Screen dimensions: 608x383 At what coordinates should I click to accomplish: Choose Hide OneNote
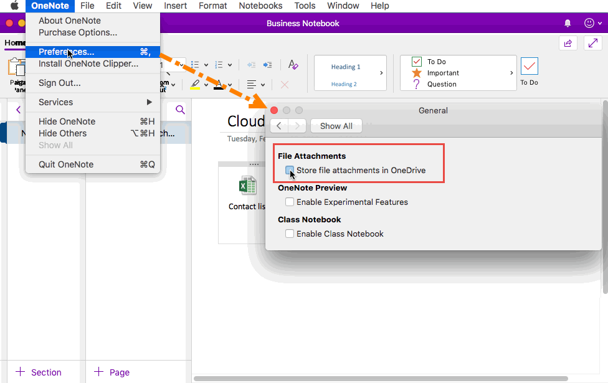click(x=93, y=121)
